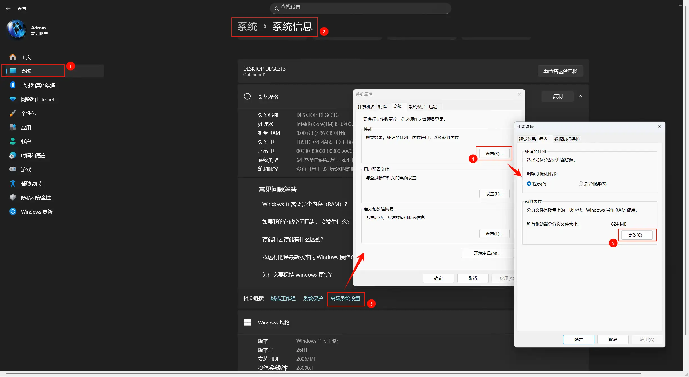Go back with the arrow icon

8,9
